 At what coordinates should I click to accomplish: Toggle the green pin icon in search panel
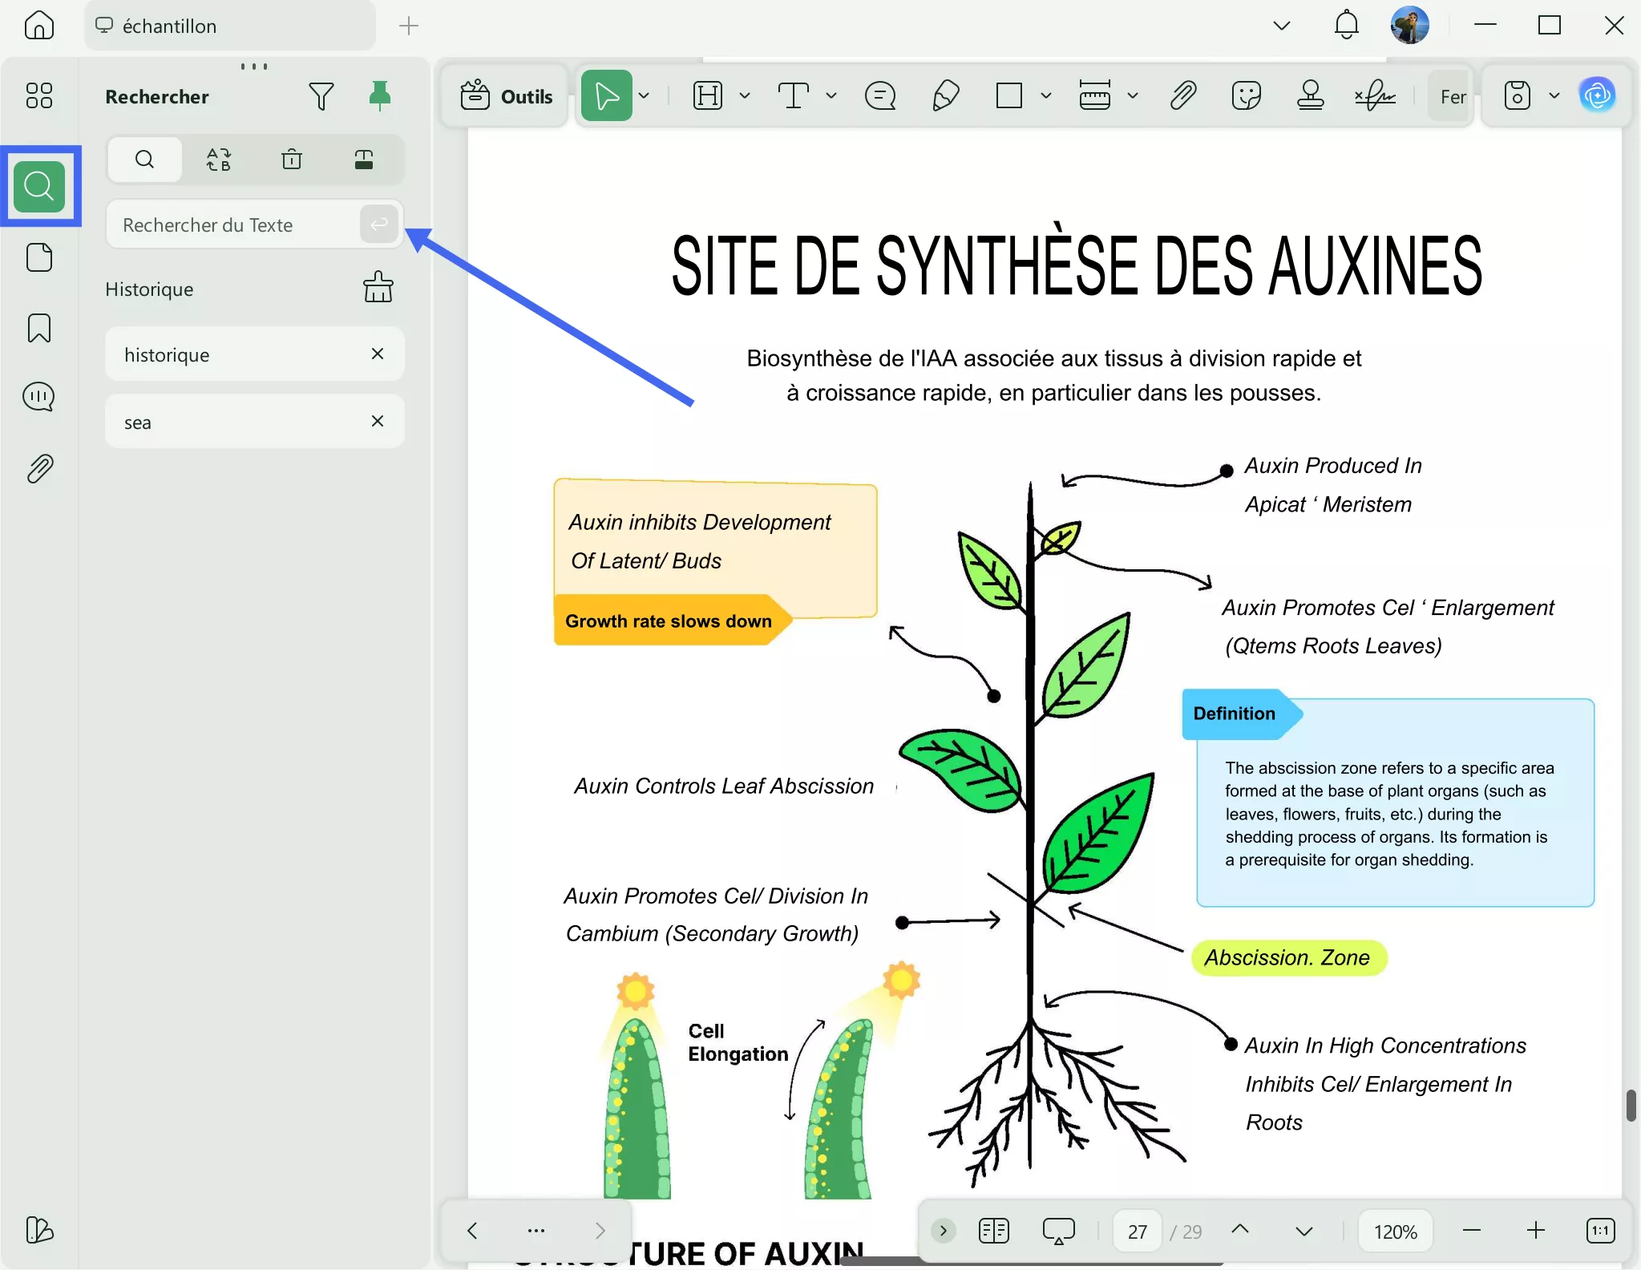379,95
